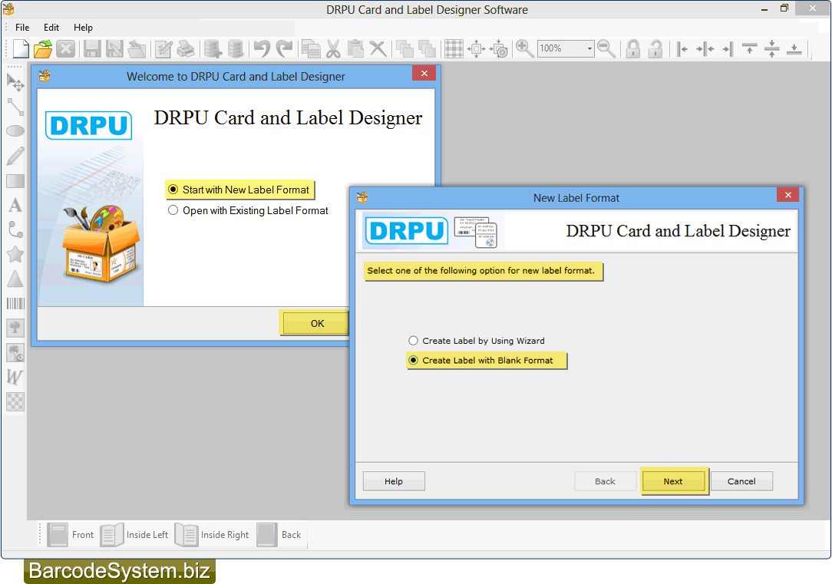Click the Align bottom edges icon
This screenshot has height=584, width=832.
[x=794, y=49]
